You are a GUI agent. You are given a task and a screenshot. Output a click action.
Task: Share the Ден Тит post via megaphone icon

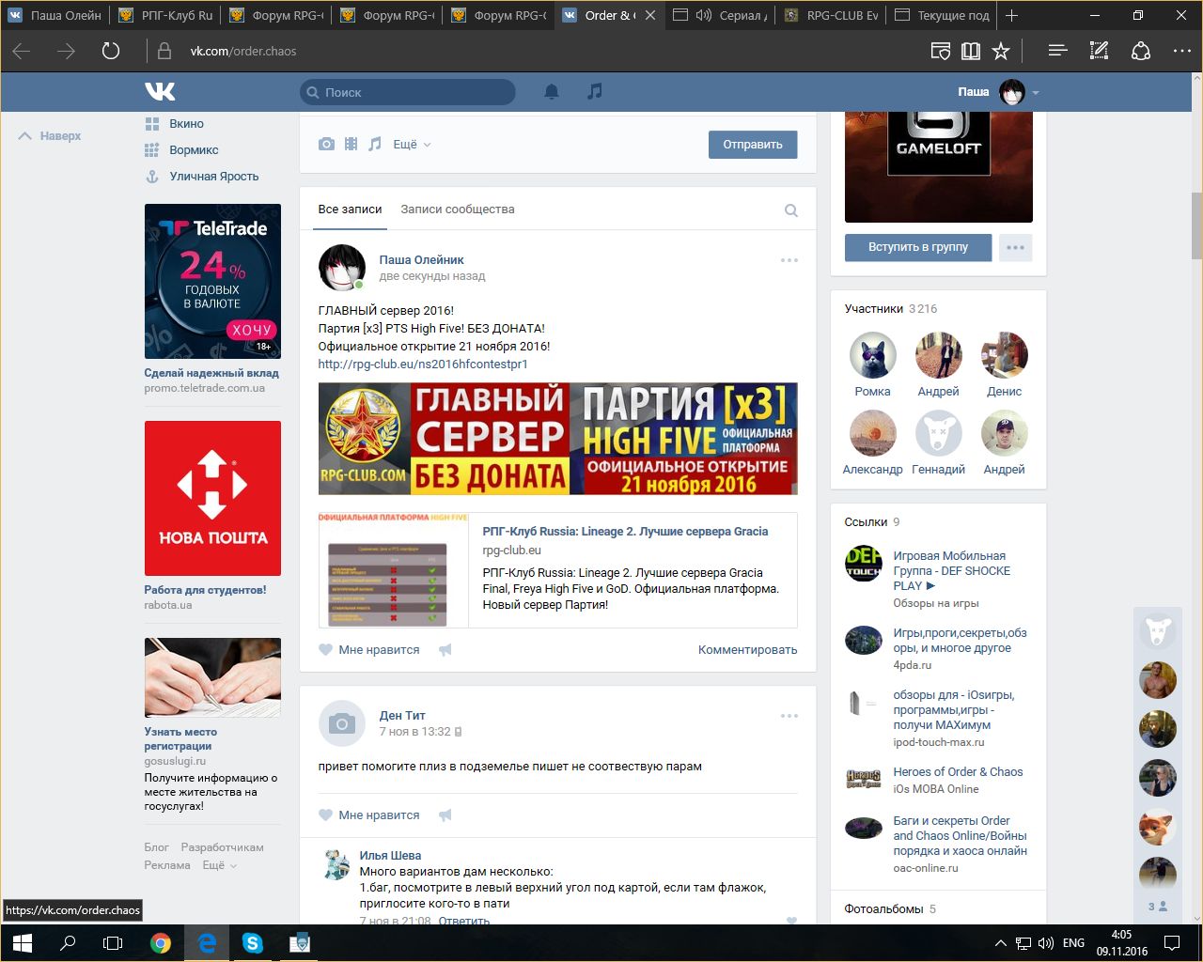click(445, 815)
